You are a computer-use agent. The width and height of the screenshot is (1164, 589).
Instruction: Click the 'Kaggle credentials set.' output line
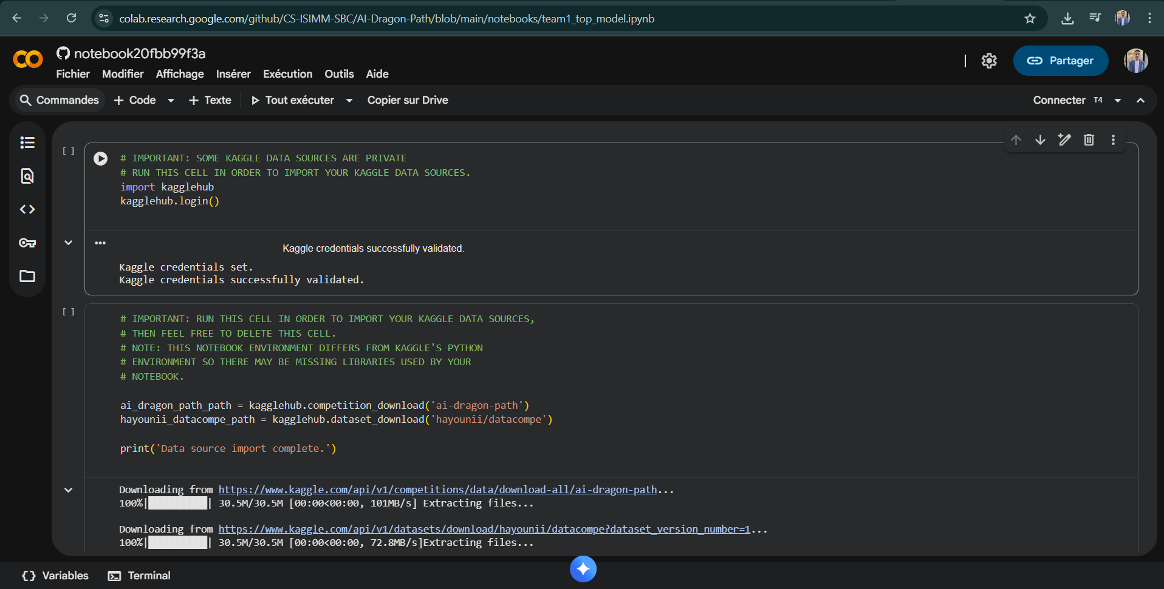[186, 267]
